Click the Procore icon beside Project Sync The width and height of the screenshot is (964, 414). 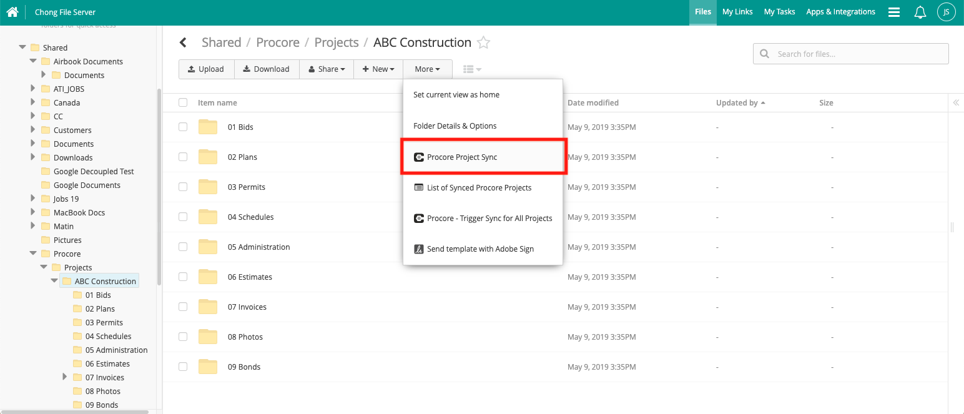click(418, 157)
